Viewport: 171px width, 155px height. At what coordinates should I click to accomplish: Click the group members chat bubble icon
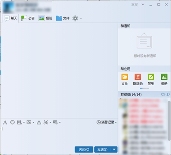(163, 94)
